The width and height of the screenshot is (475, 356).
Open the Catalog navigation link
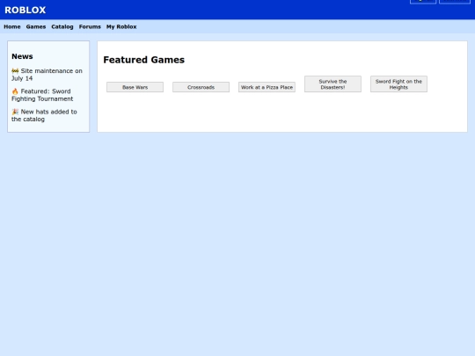(x=62, y=26)
